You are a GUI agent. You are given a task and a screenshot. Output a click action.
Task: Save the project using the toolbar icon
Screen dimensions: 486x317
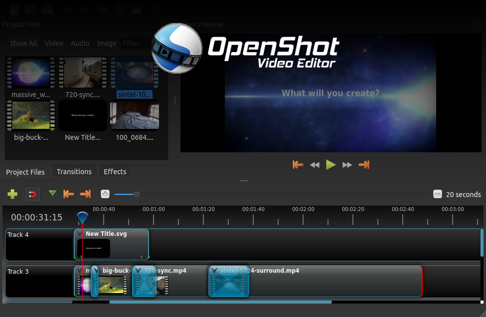point(47,9)
